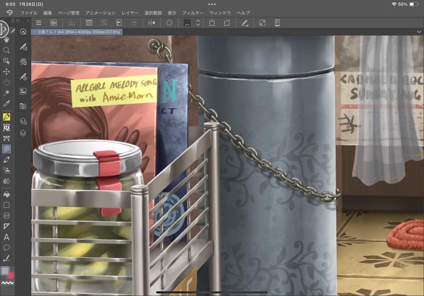Viewport: 424px width, 296px height.
Task: Choose the Fill bucket tool
Action: pos(6,194)
